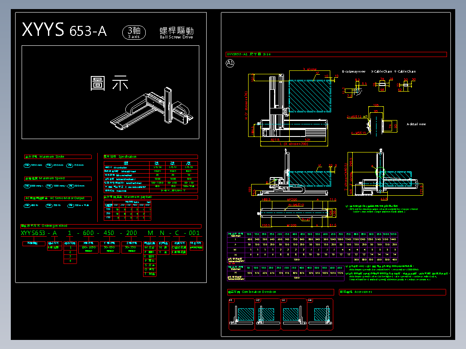Click the XYYS 653-A drawing title
This screenshot has height=349, width=466.
tap(64, 30)
